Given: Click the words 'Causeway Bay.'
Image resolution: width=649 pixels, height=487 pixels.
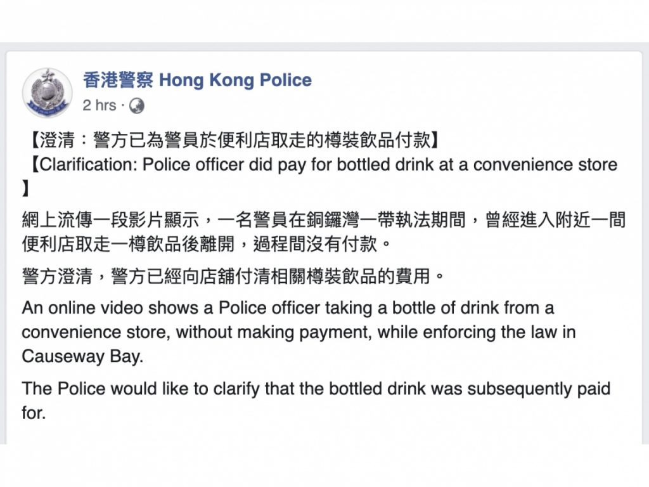Looking at the screenshot, I should point(83,356).
